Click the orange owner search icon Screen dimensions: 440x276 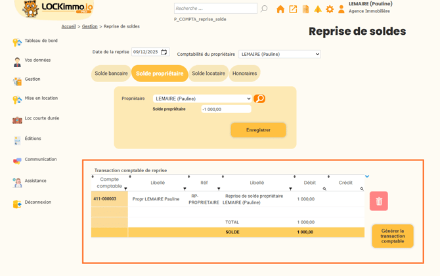click(259, 99)
